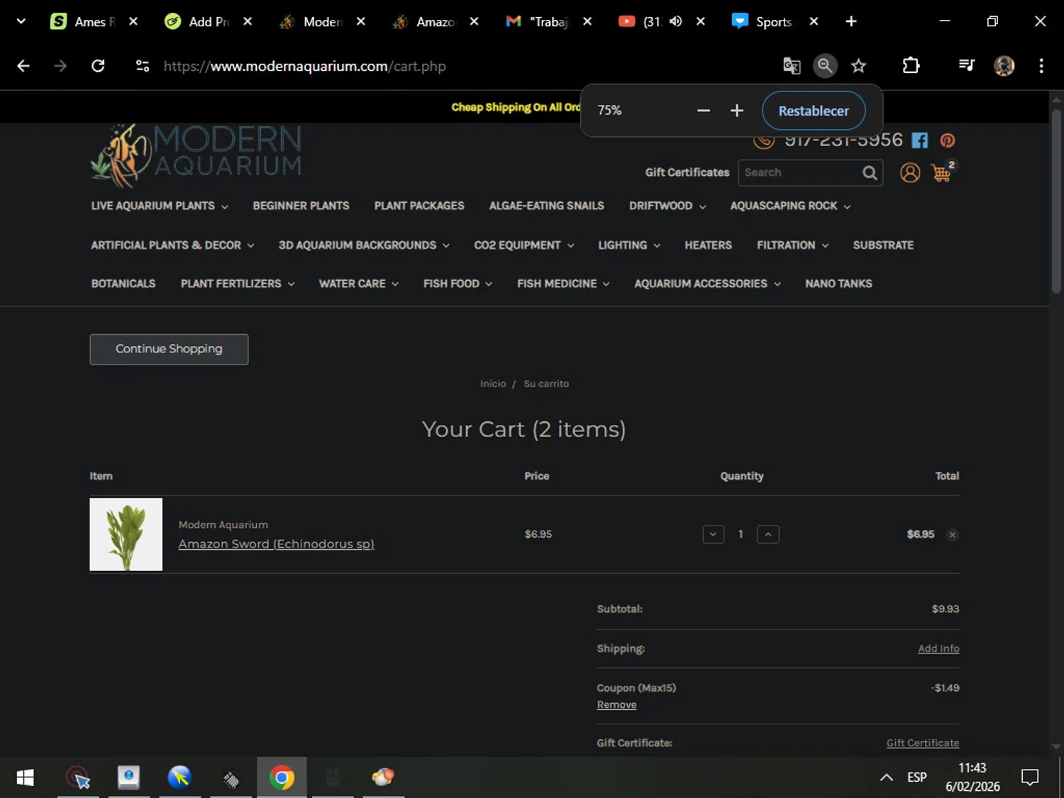Open the media controls icon
The image size is (1064, 798).
tap(966, 66)
